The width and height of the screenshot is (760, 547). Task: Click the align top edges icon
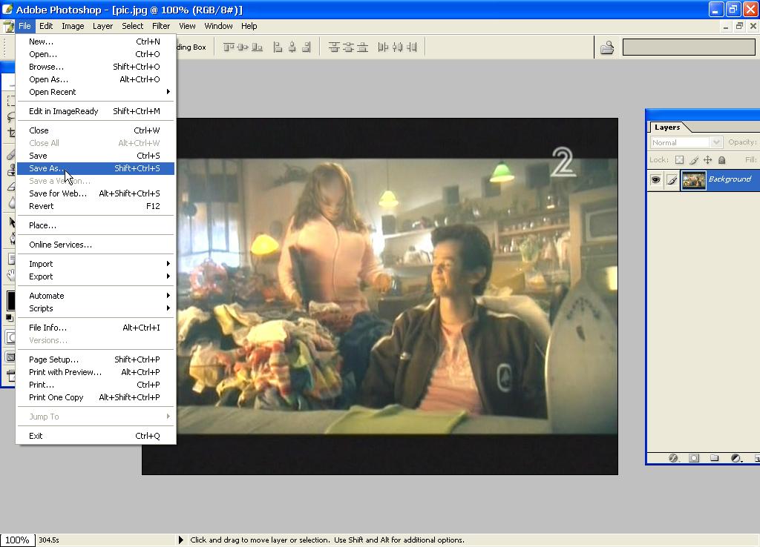229,47
